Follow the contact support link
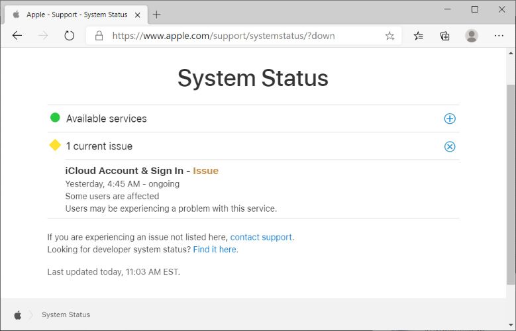The height and width of the screenshot is (331, 516). [x=261, y=237]
